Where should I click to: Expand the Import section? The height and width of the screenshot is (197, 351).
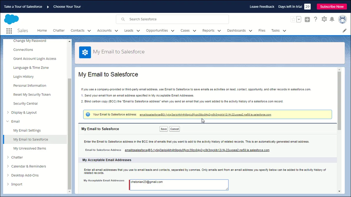tap(8, 184)
